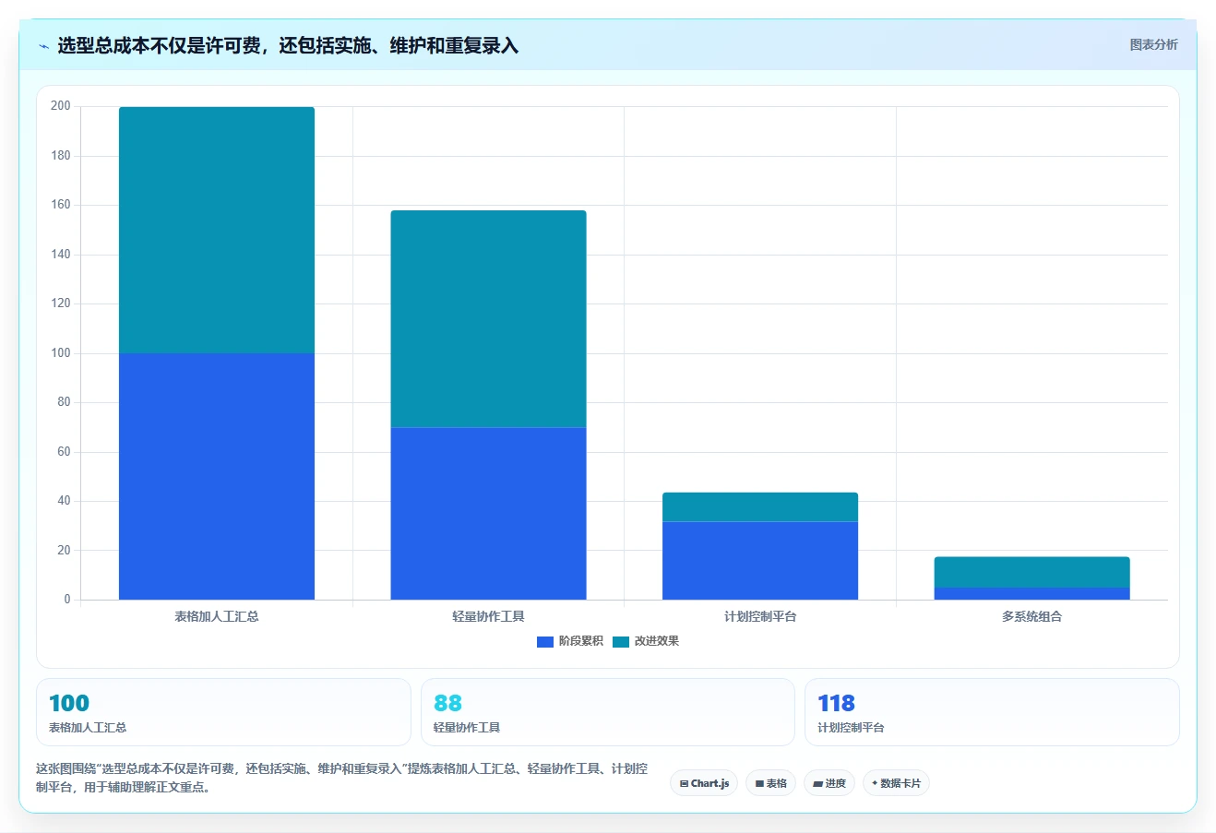Viewport: 1216px width, 833px height.
Task: Toggle the 改进效果 legend item
Action: pos(646,641)
